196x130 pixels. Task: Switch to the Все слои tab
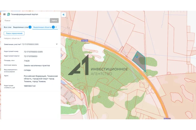coord(8,27)
